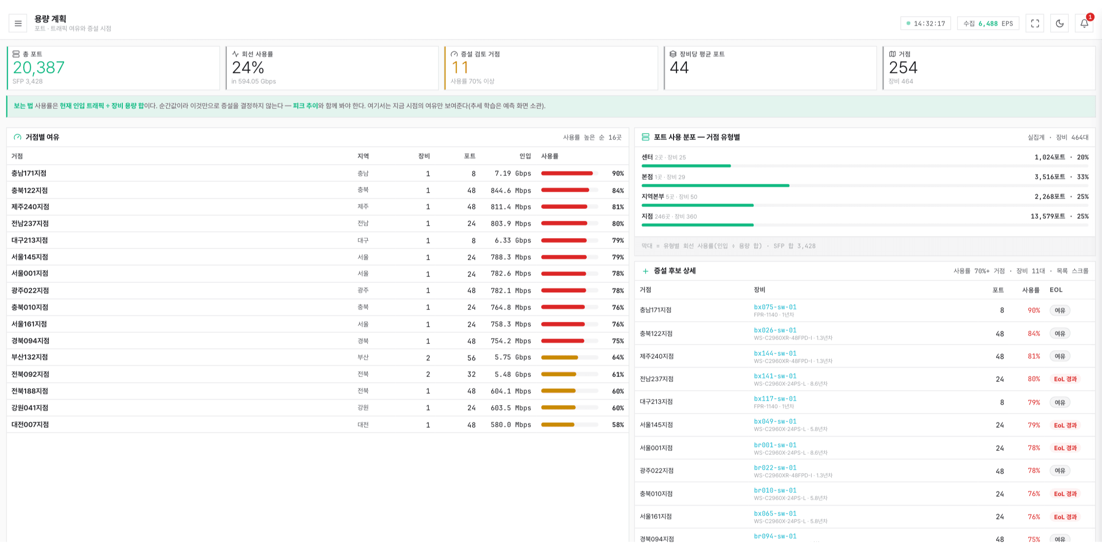
Task: Open device link bx144-sw-01
Action: click(x=775, y=353)
